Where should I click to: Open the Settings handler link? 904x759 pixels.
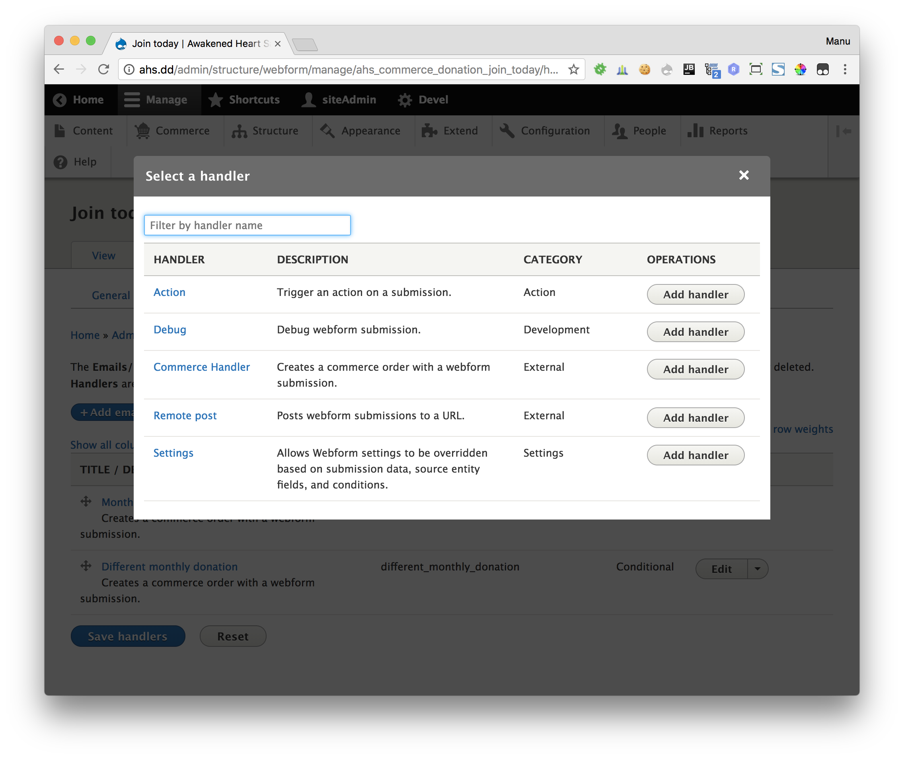point(173,453)
